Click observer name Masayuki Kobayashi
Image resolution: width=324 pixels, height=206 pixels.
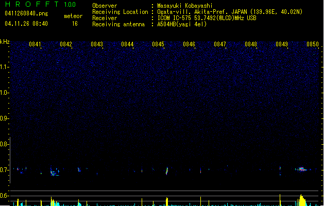tap(185, 6)
